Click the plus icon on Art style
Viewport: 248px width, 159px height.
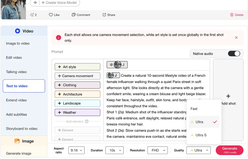(x=59, y=67)
